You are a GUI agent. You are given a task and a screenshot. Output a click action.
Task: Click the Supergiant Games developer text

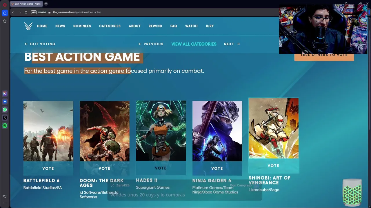[153, 187]
